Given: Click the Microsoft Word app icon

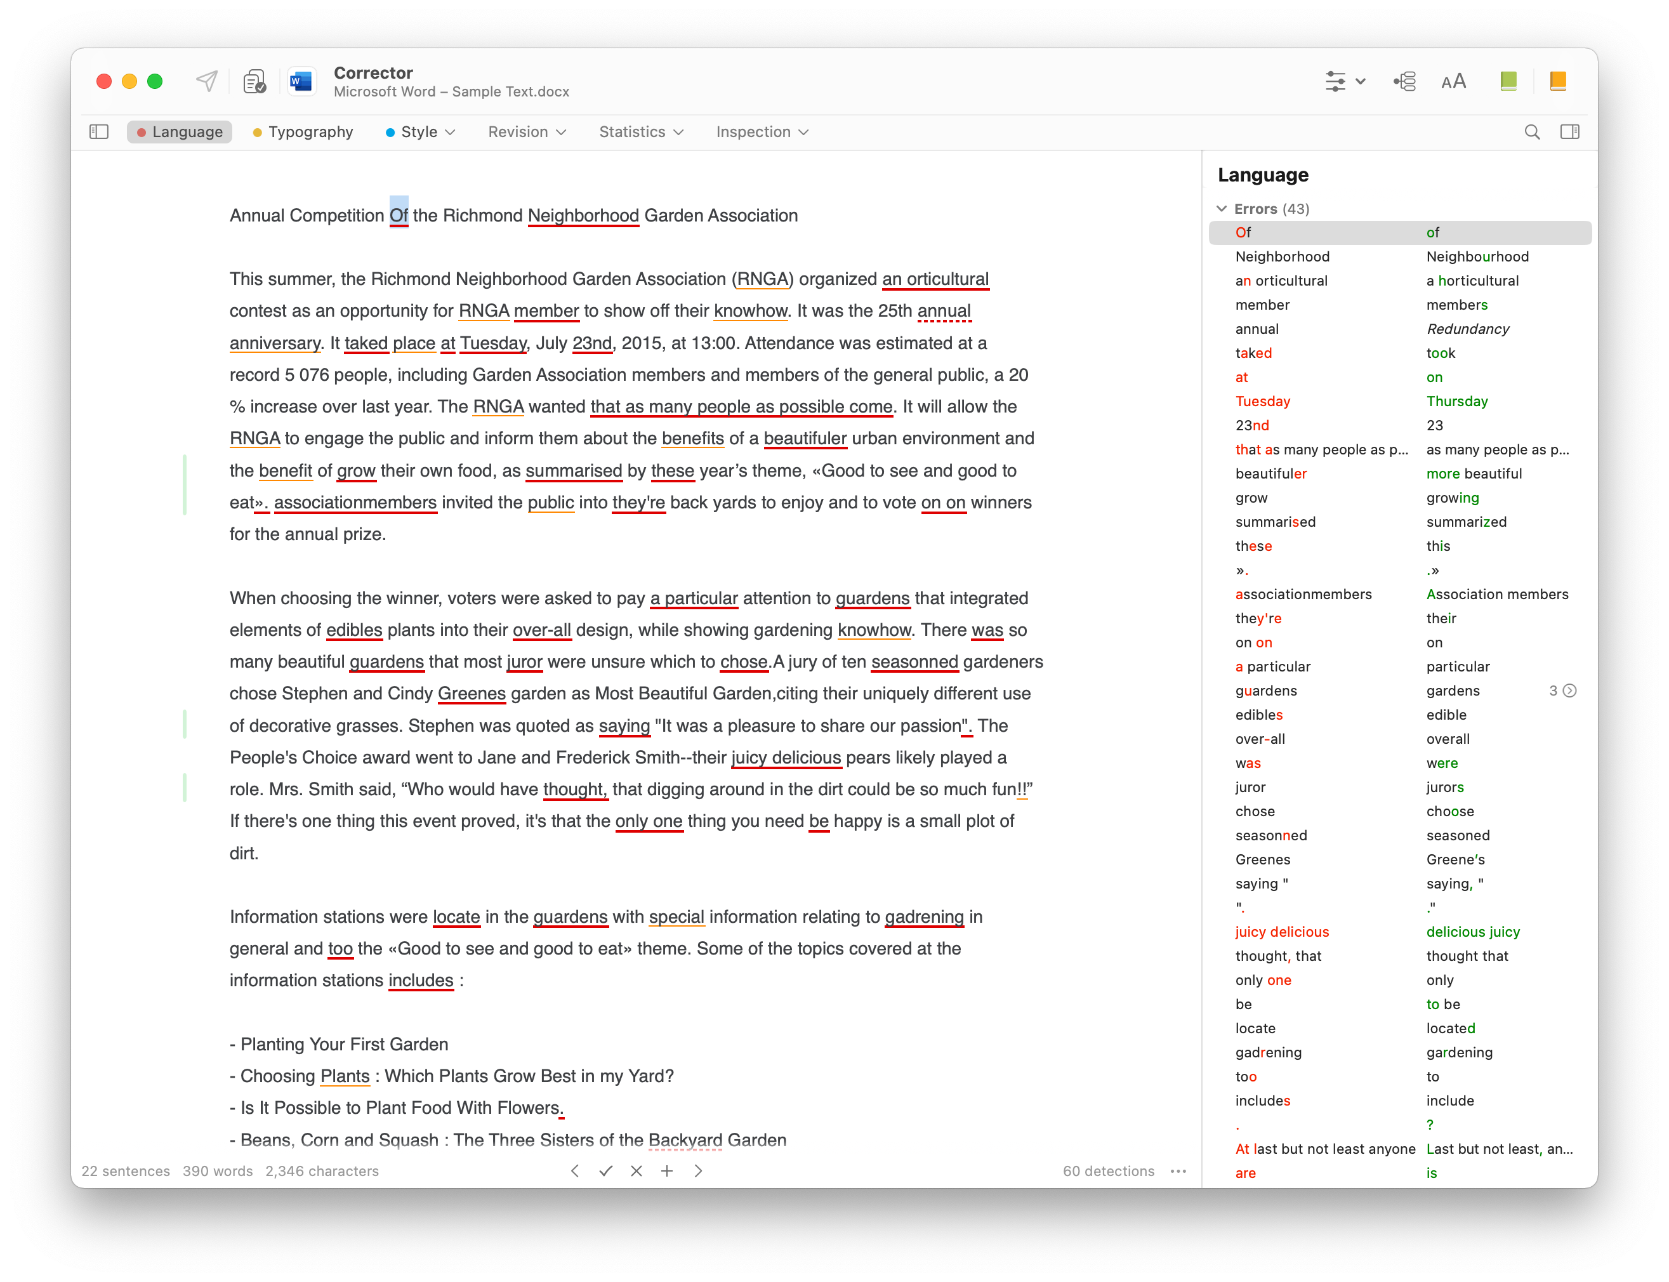Looking at the screenshot, I should [x=301, y=81].
